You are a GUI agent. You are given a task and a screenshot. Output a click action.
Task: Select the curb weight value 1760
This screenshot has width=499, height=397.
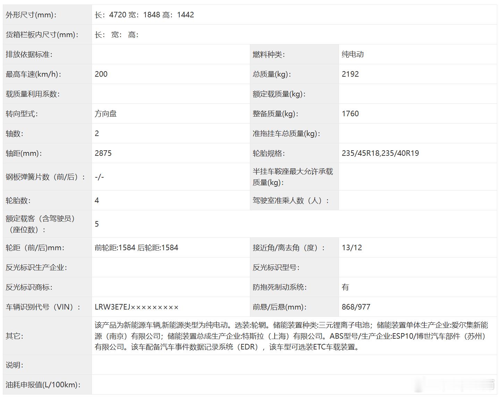tap(350, 114)
